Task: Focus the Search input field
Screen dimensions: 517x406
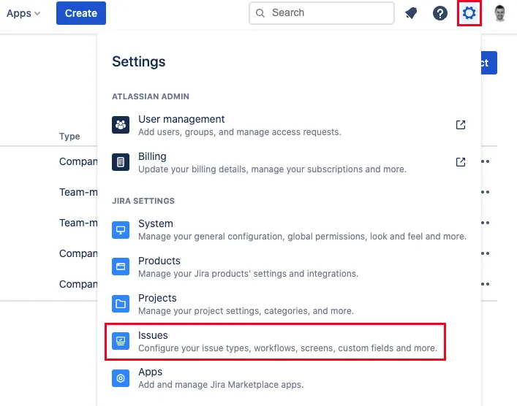Action: pyautogui.click(x=322, y=13)
